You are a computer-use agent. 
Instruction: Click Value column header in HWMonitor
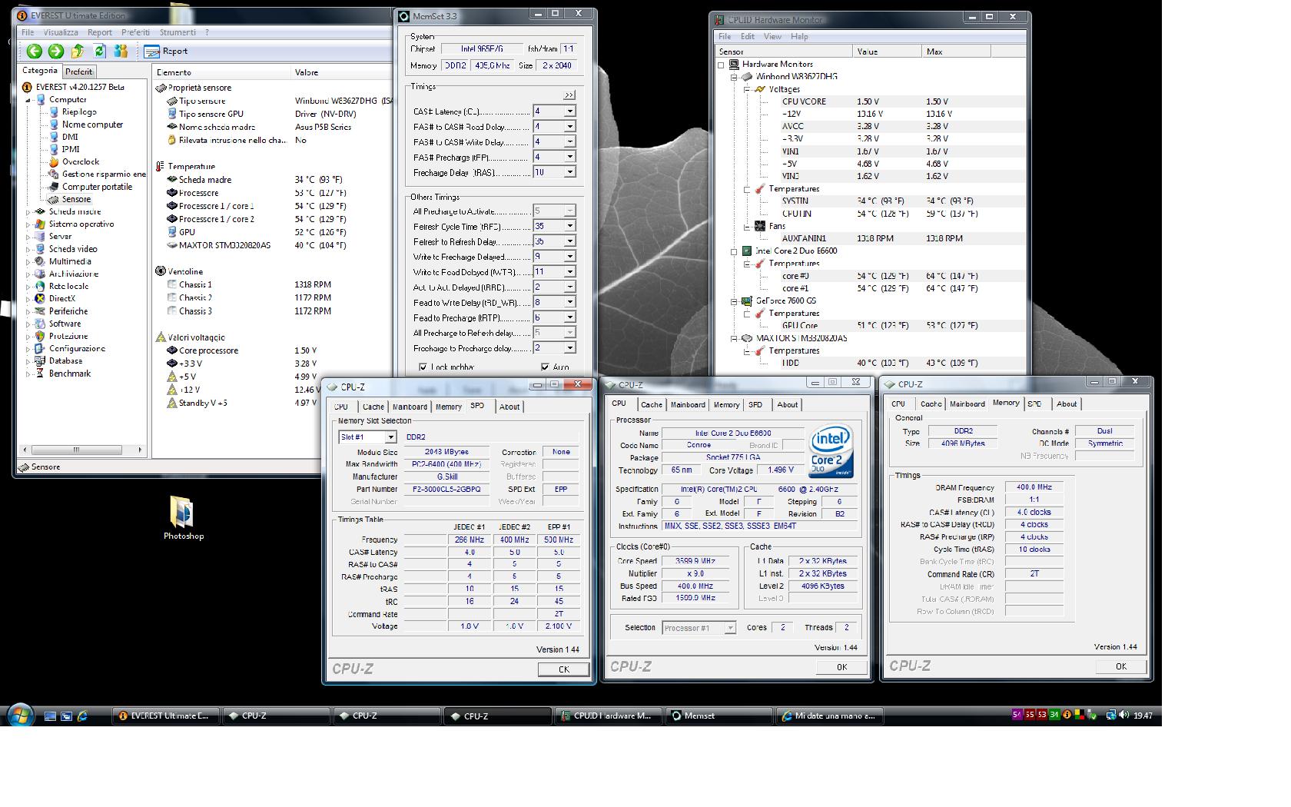point(888,51)
